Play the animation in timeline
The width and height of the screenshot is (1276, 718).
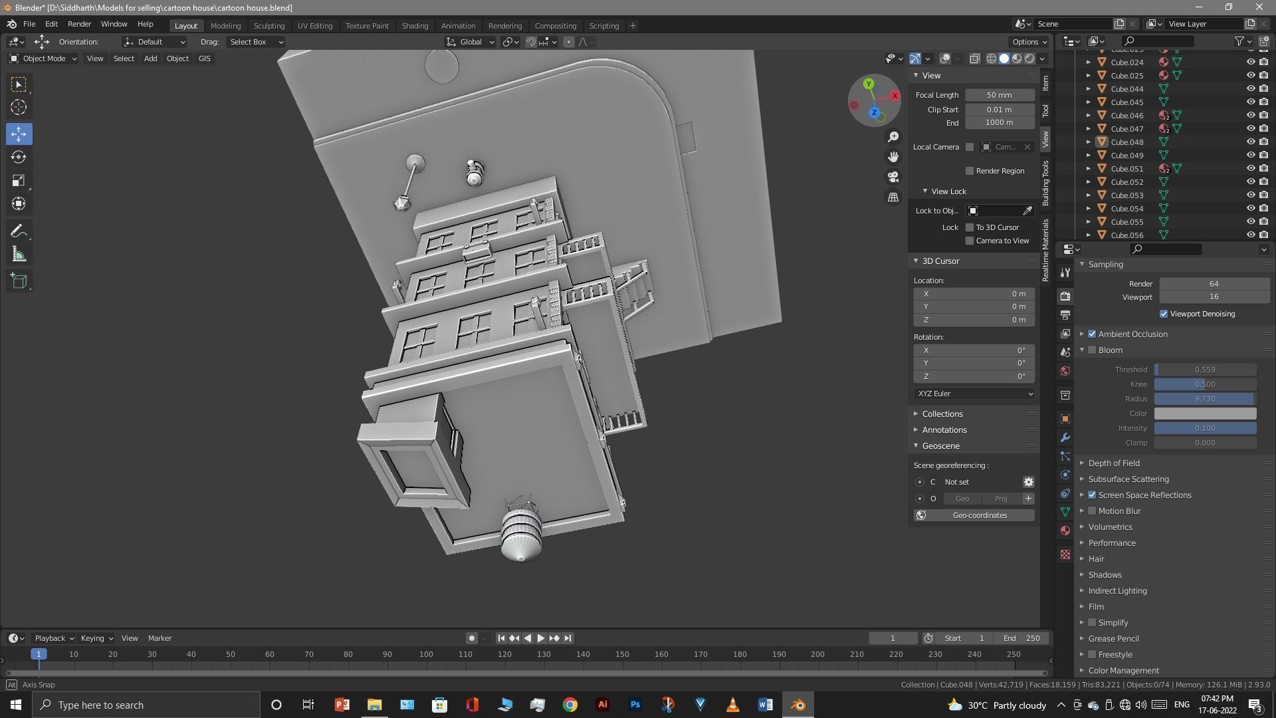click(540, 638)
